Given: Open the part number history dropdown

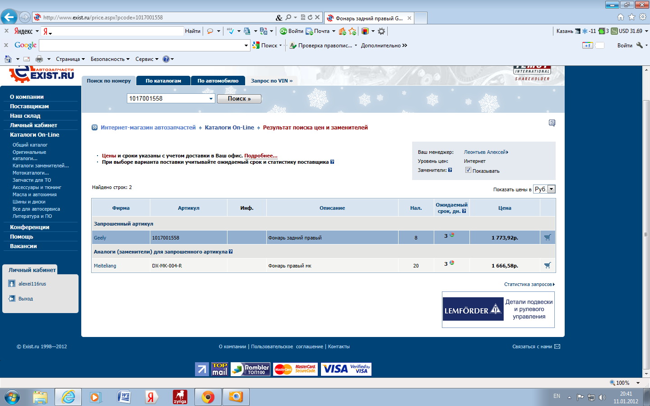Looking at the screenshot, I should [x=211, y=99].
